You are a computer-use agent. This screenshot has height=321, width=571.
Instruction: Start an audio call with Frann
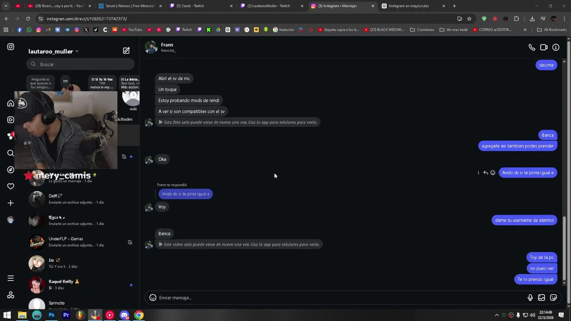[x=532, y=47]
